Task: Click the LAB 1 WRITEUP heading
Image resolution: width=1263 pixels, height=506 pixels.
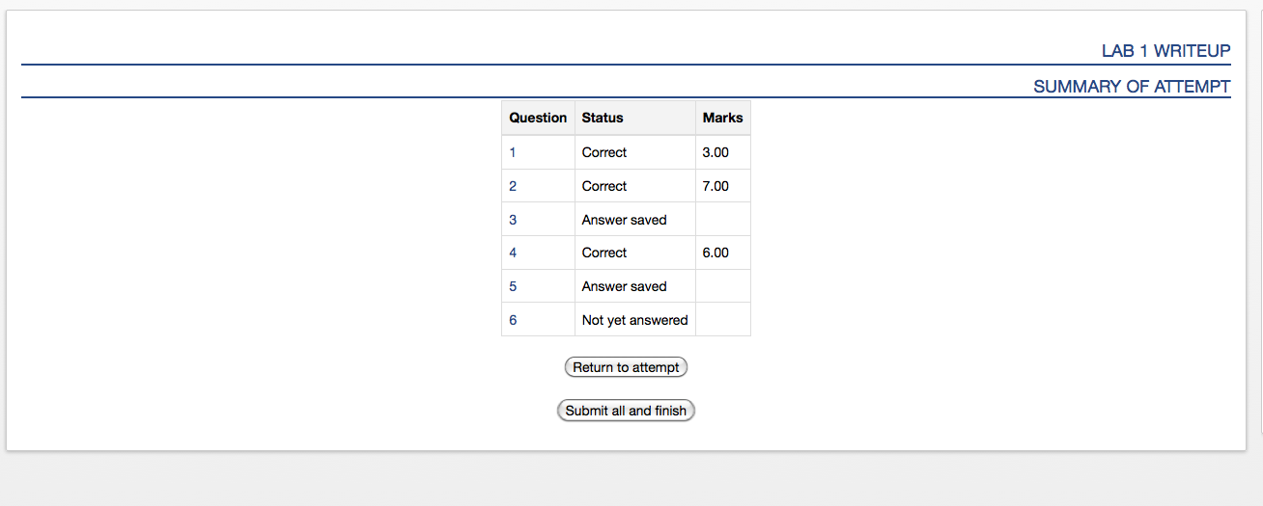Action: tap(1165, 51)
